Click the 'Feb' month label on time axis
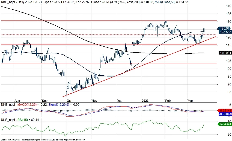This screenshot has height=141, width=232. pos(168,101)
